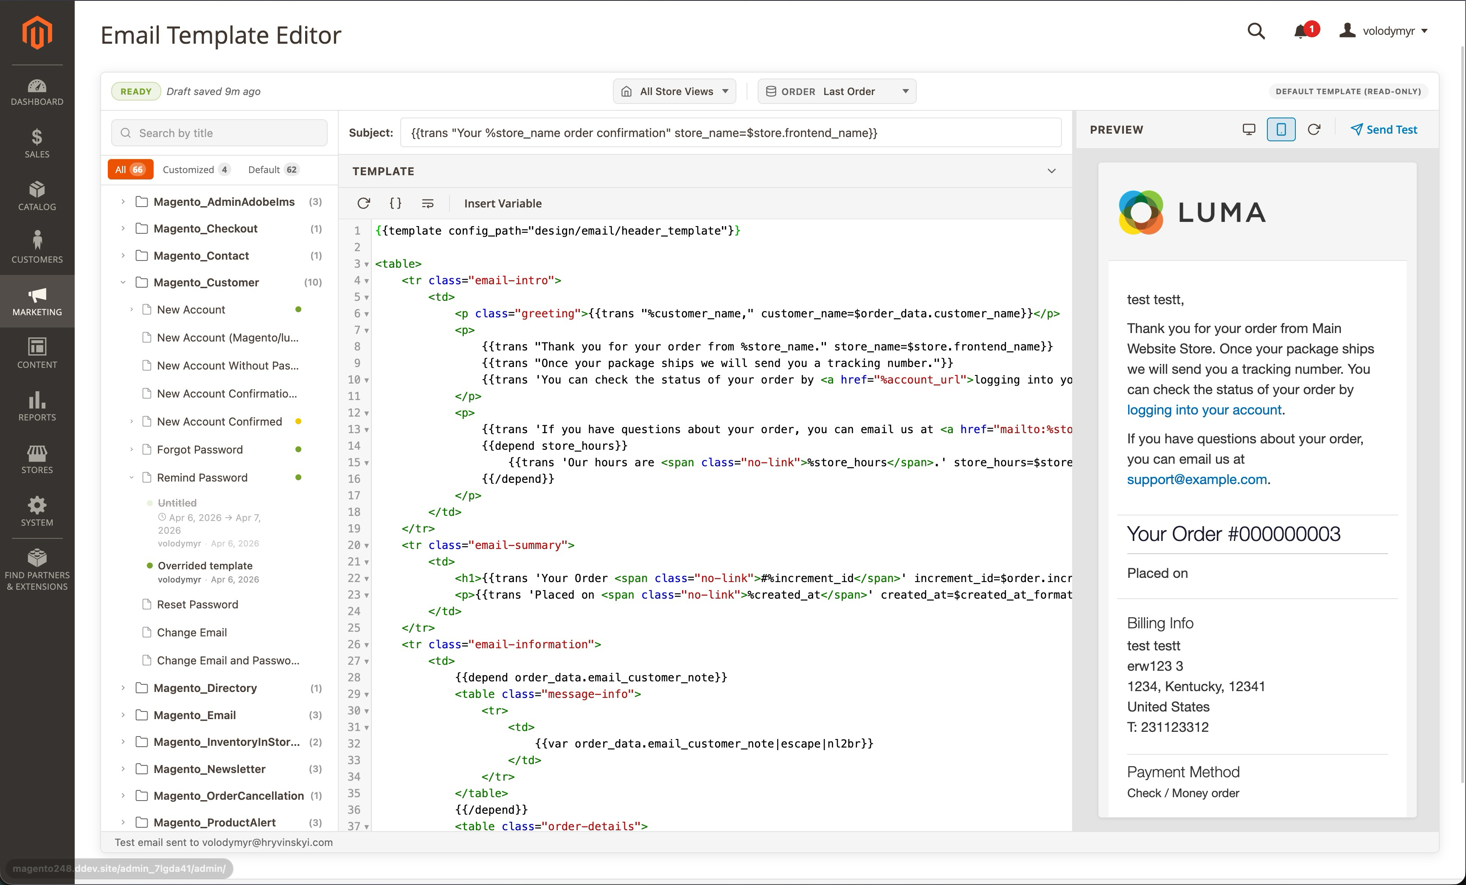Switch preview to mobile view
The width and height of the screenshot is (1466, 885).
tap(1281, 129)
